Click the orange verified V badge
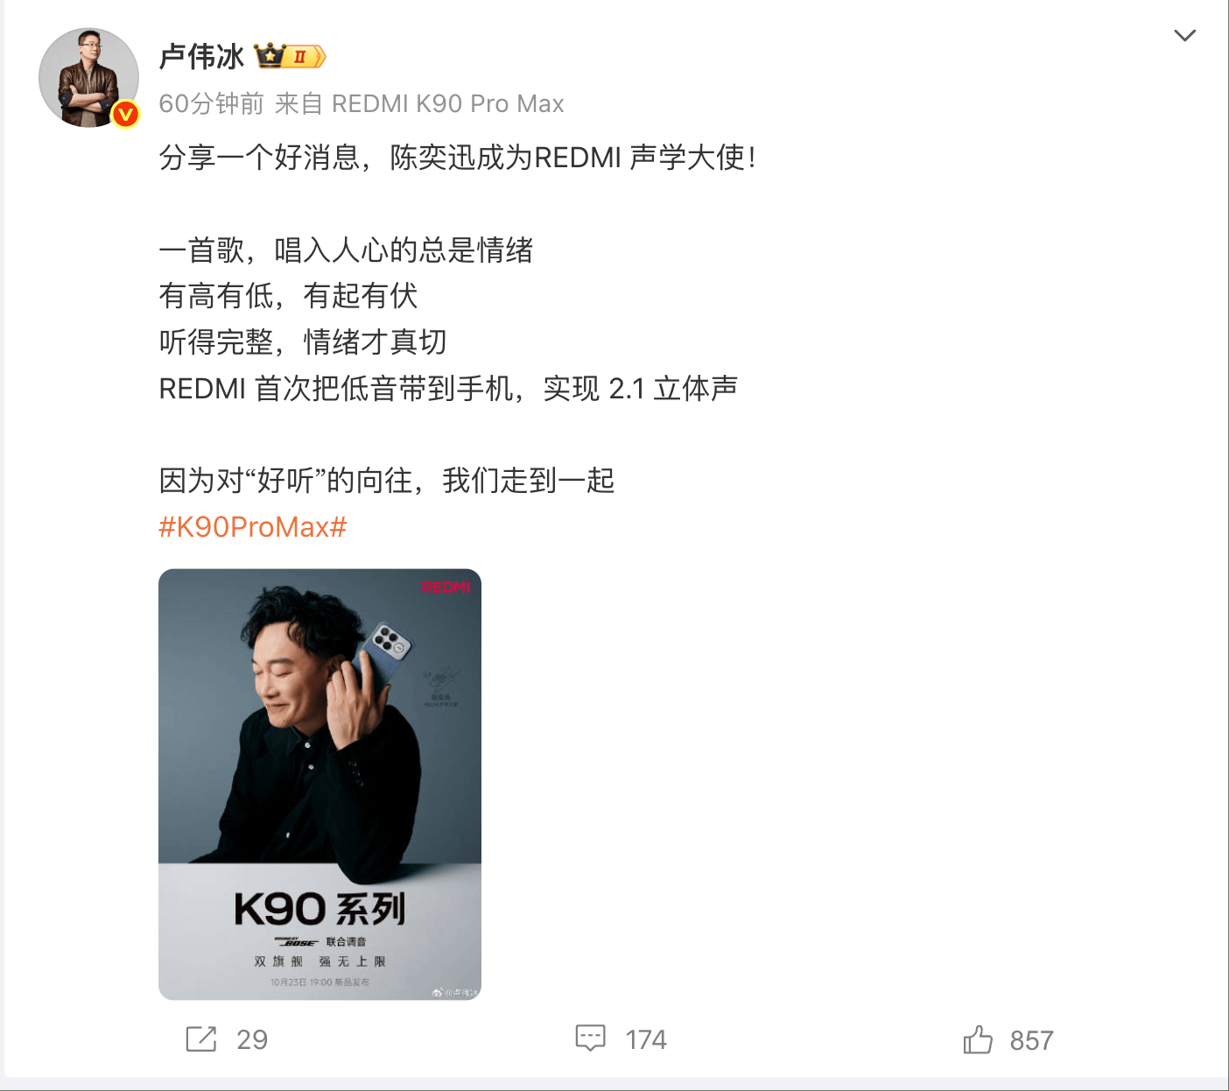The image size is (1229, 1091). (126, 114)
